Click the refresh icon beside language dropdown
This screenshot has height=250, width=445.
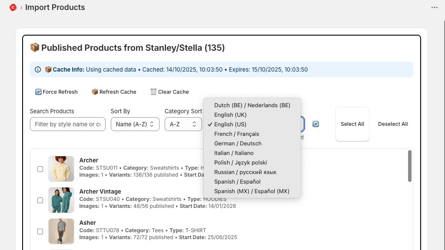tap(316, 124)
